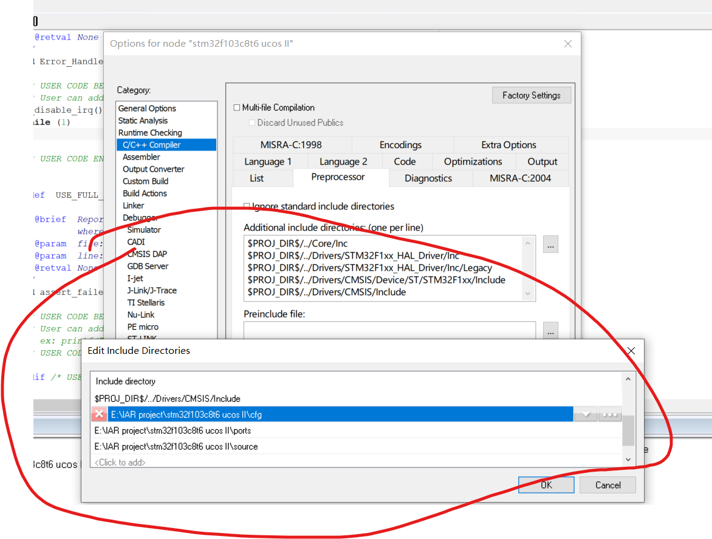Screen dimensions: 712x539
Task: Switch to the MISRA-C:2004 tab
Action: (521, 178)
